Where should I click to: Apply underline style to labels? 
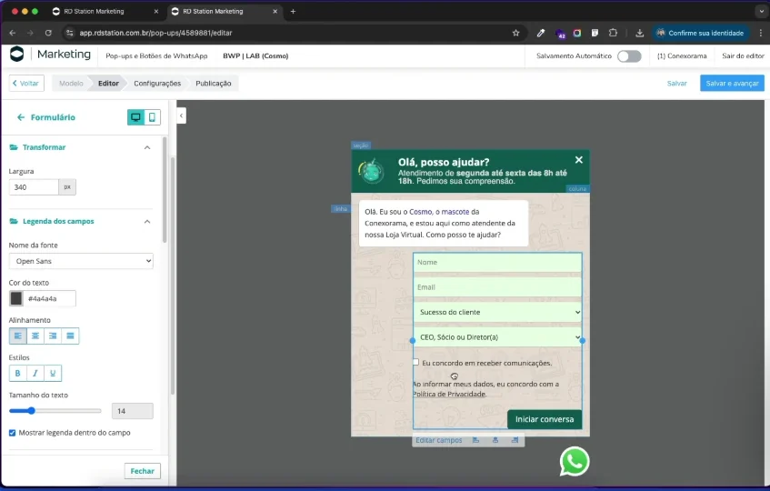pyautogui.click(x=53, y=373)
